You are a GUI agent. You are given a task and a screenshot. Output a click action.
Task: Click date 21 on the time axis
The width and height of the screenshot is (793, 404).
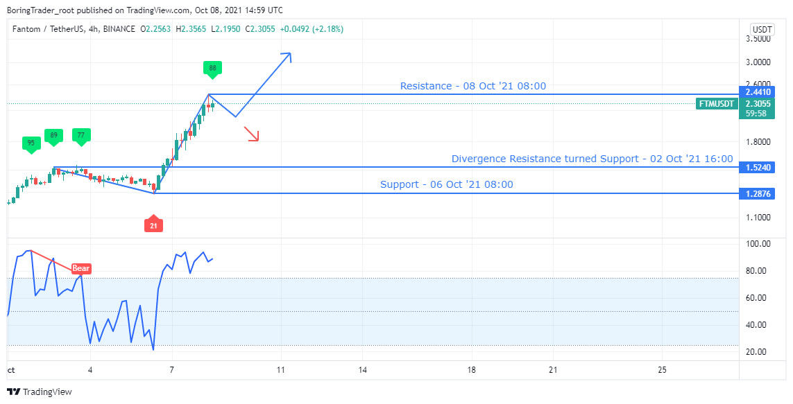[553, 370]
